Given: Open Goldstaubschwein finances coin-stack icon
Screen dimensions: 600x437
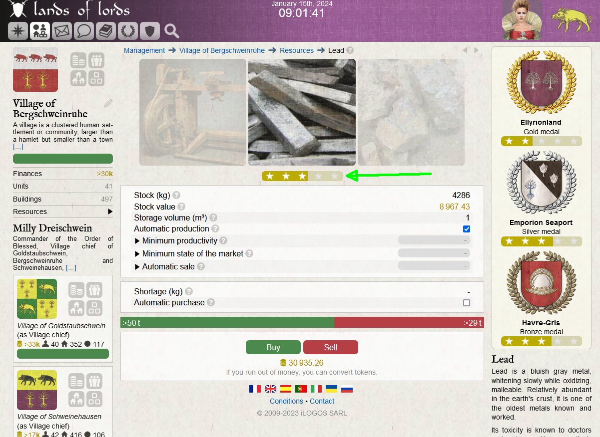Looking at the screenshot, I should coord(76,290).
